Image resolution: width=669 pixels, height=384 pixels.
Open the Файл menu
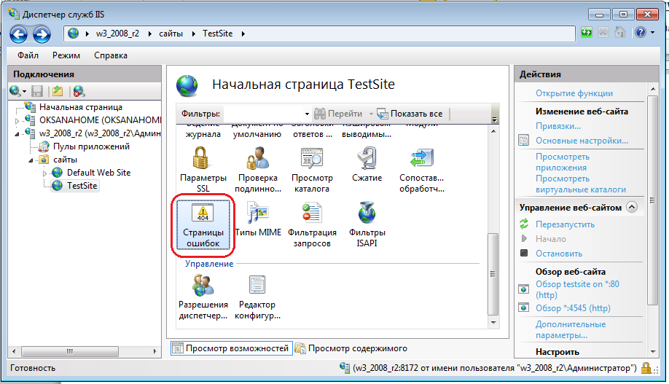coord(28,55)
